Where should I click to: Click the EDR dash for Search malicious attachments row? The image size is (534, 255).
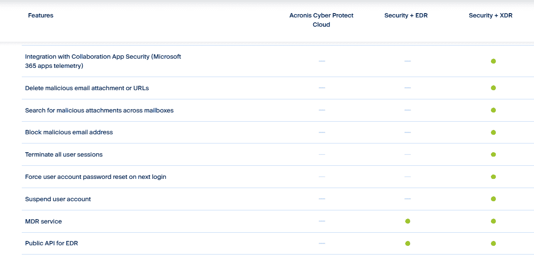pos(408,110)
